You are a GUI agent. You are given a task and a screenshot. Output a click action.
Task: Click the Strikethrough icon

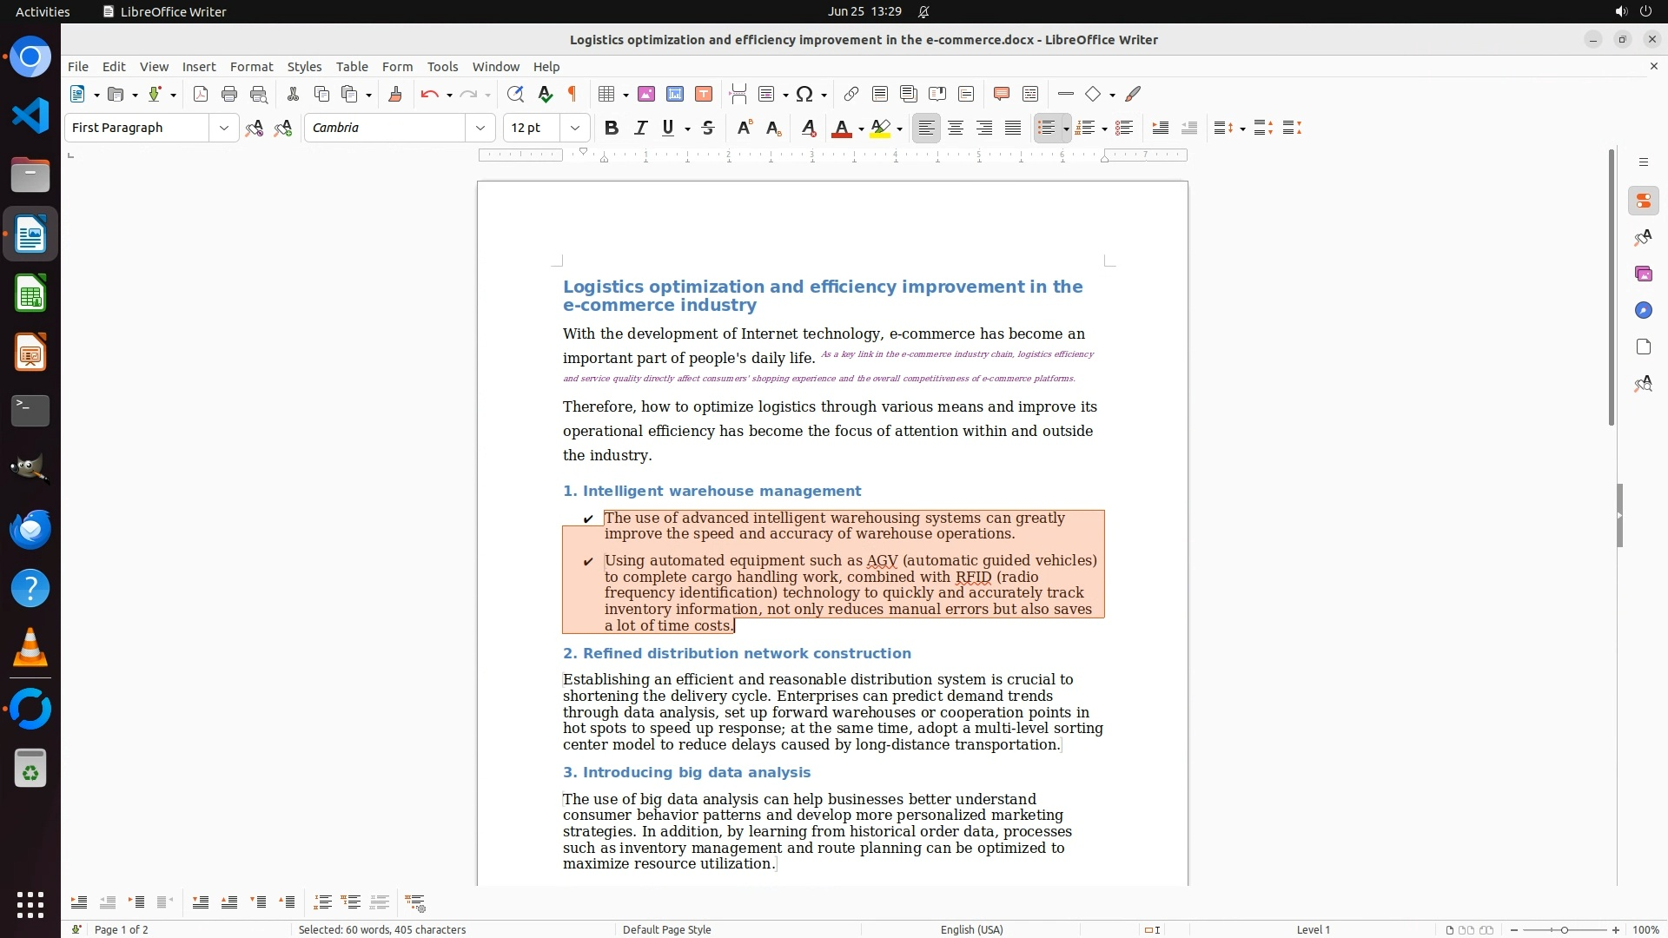coord(708,128)
